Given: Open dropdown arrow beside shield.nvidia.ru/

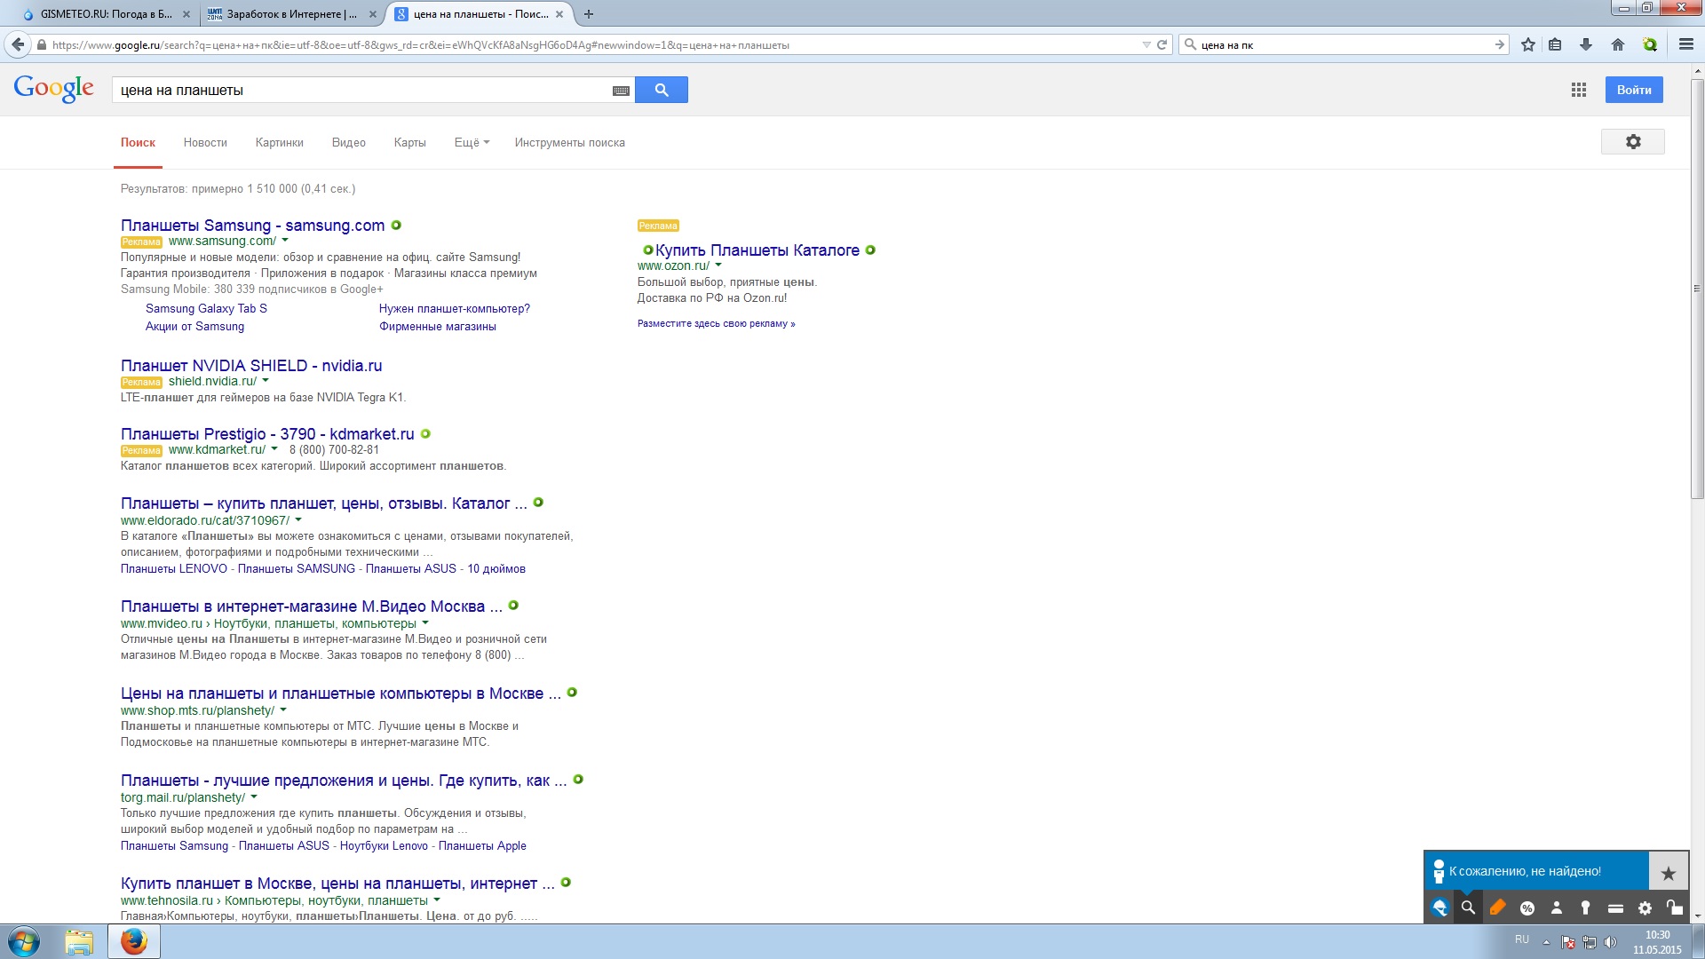Looking at the screenshot, I should pos(266,381).
